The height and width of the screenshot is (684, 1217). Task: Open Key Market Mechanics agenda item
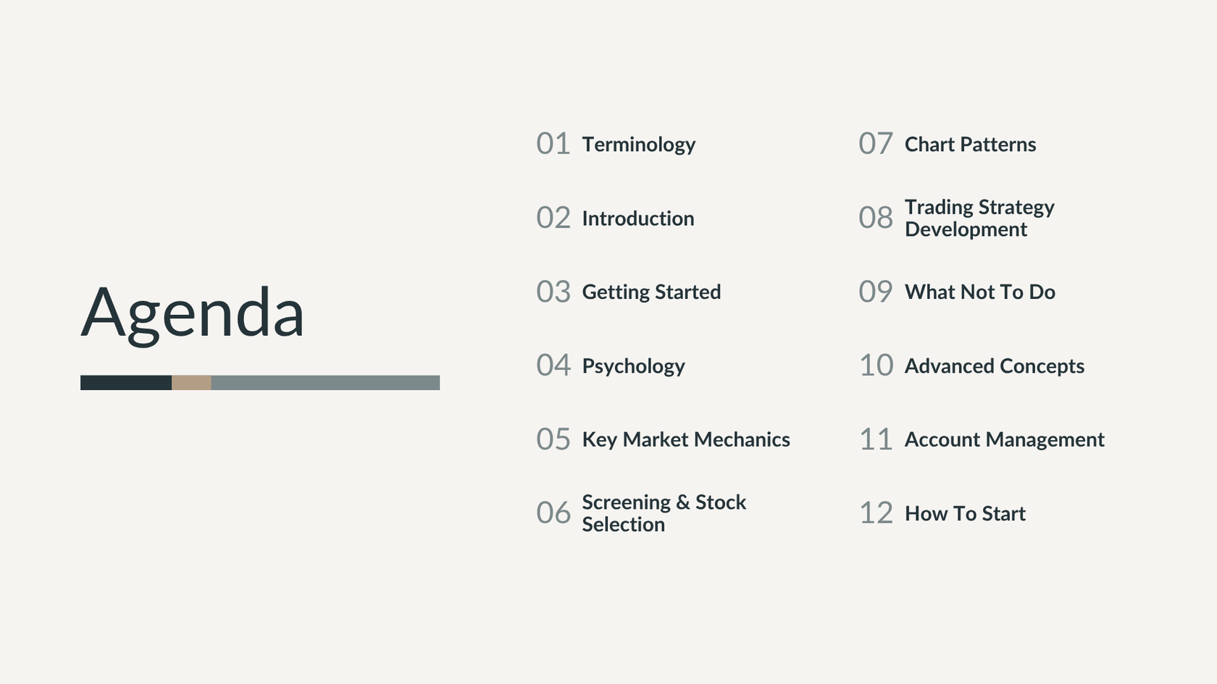tap(685, 440)
